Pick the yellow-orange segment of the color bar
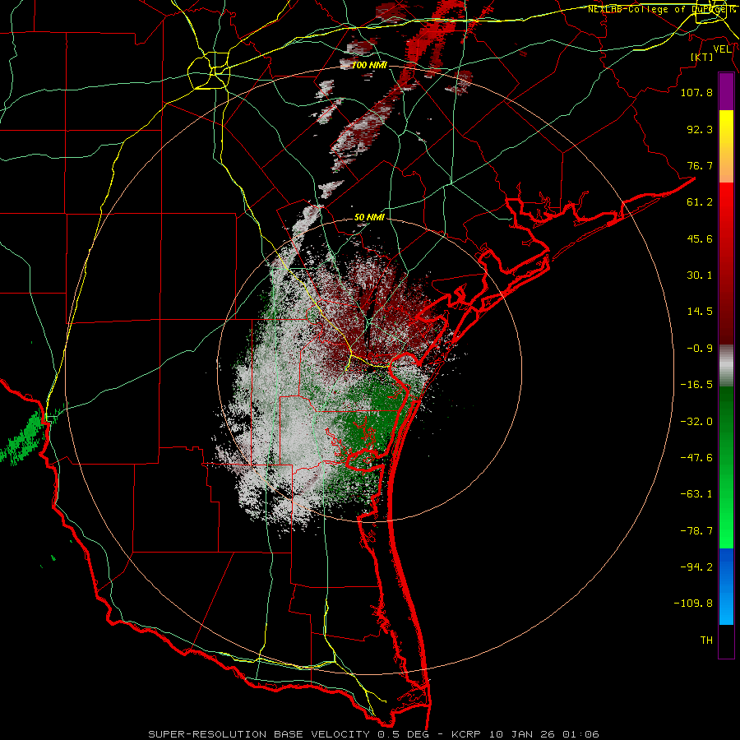Image resolution: width=740 pixels, height=740 pixels. (726, 146)
